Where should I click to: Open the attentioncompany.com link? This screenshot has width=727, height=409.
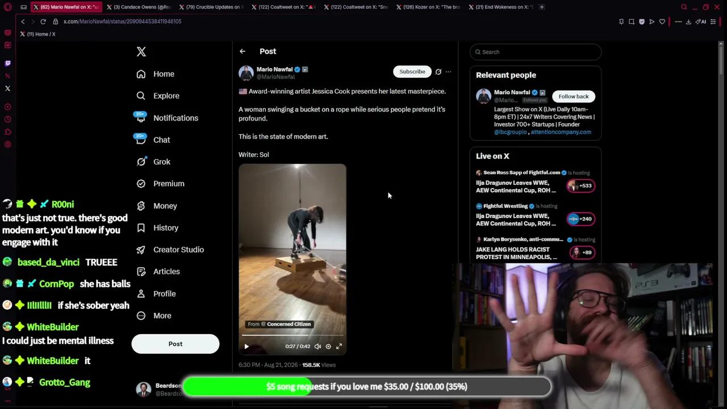(x=561, y=132)
